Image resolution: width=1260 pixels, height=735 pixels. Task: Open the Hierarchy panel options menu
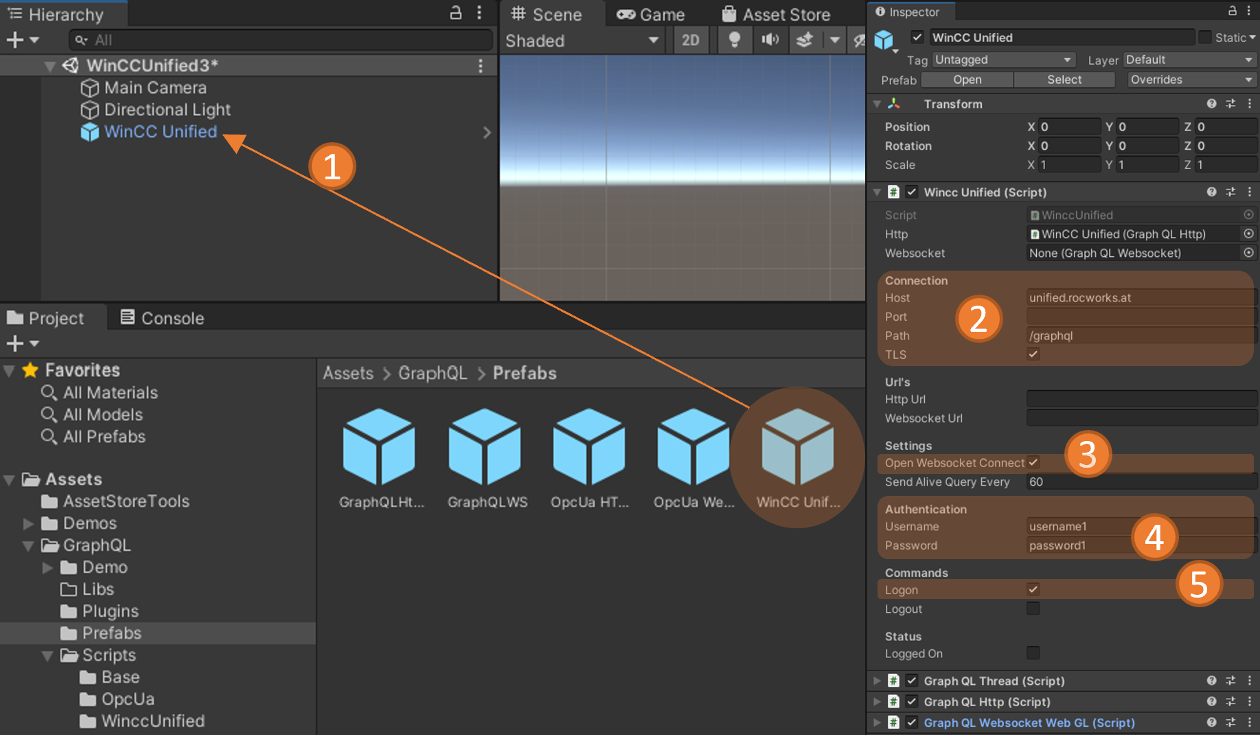479,12
